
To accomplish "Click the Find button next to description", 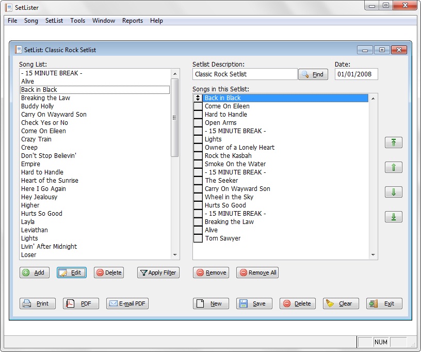I will [x=313, y=74].
